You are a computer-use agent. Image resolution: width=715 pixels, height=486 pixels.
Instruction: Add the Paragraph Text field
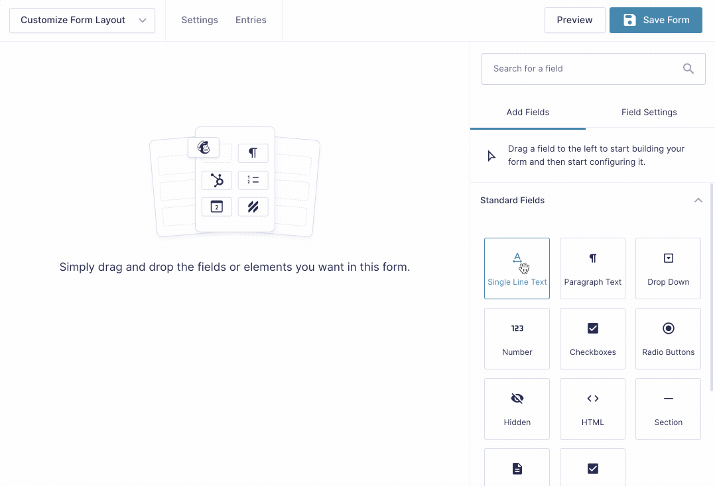click(592, 268)
